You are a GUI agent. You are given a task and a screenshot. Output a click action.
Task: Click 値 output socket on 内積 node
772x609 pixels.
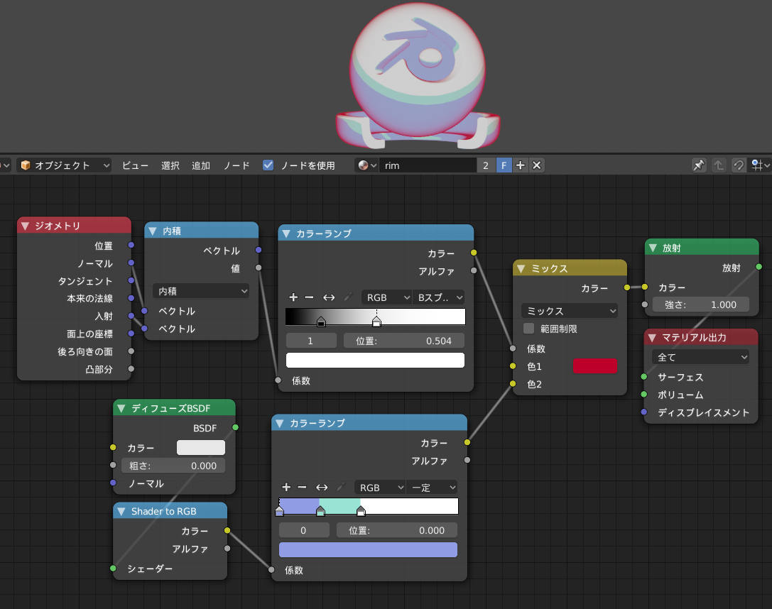coord(259,268)
